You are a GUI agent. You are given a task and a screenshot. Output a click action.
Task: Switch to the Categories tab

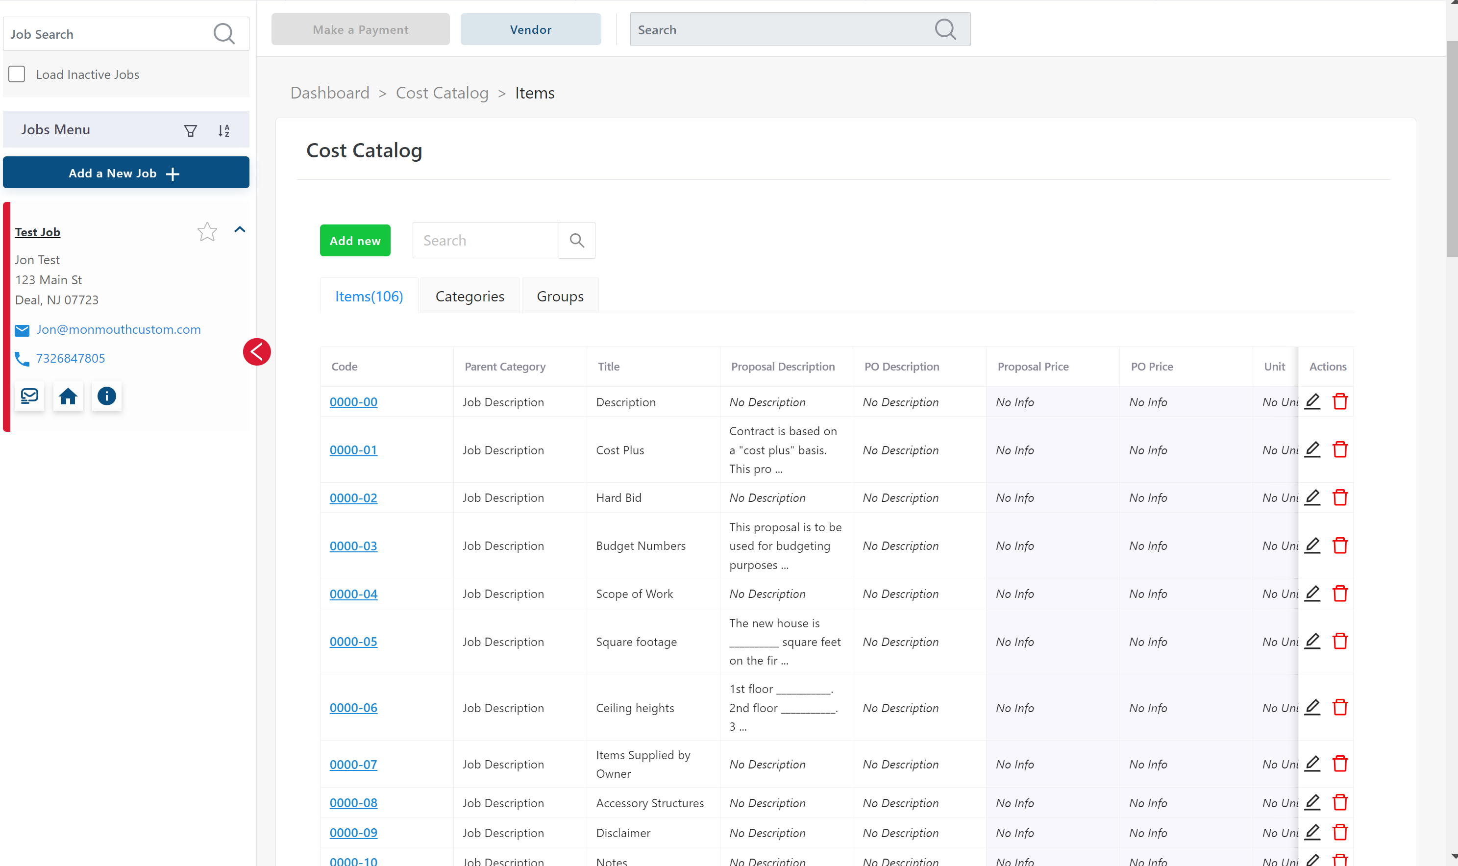coord(470,297)
